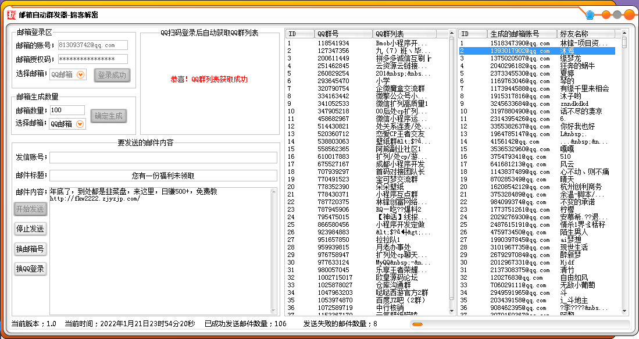Click the empty 发信账号 field
Screen dimensions: 639x339
click(x=163, y=157)
